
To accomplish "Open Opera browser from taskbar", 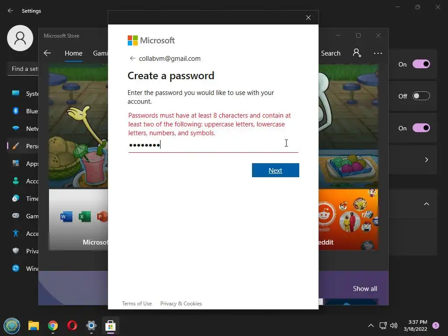I will [72, 325].
